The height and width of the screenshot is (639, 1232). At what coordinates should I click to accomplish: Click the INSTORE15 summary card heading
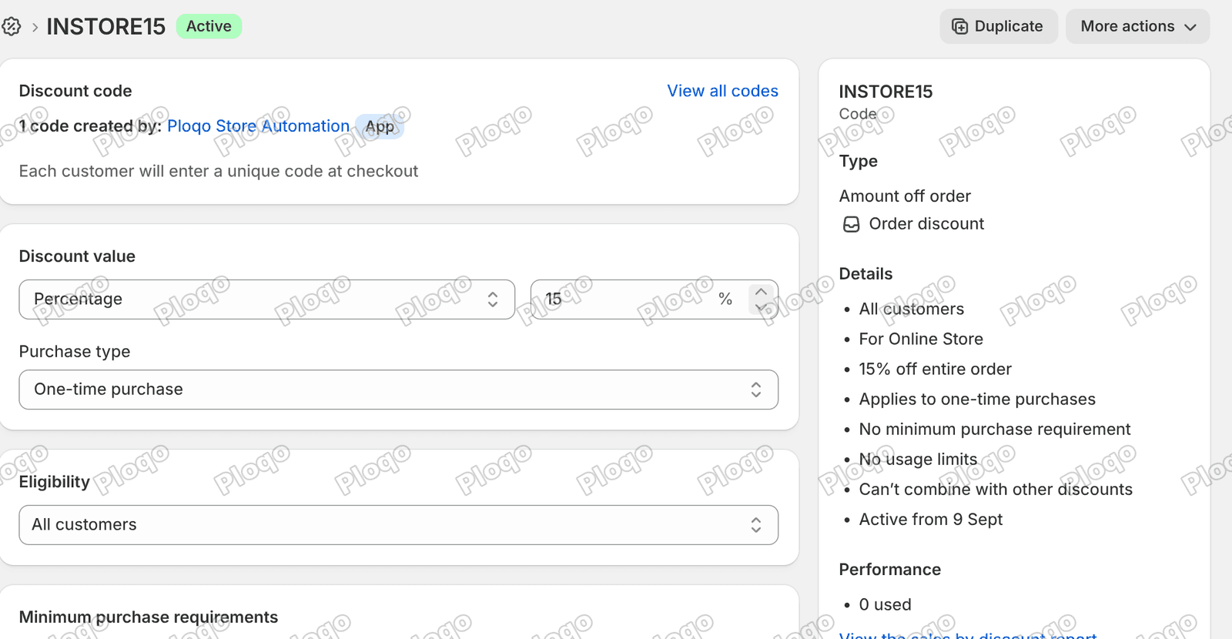[x=885, y=92]
